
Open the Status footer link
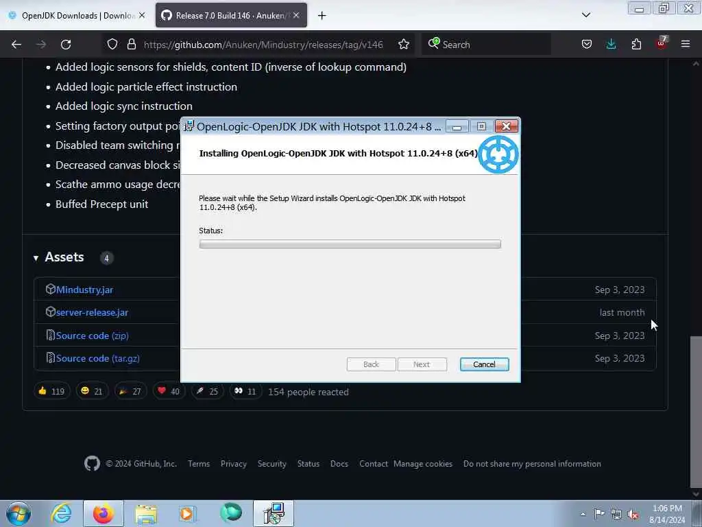click(308, 464)
